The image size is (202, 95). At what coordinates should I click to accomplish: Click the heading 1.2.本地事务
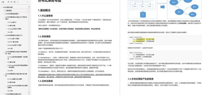tap(44, 36)
